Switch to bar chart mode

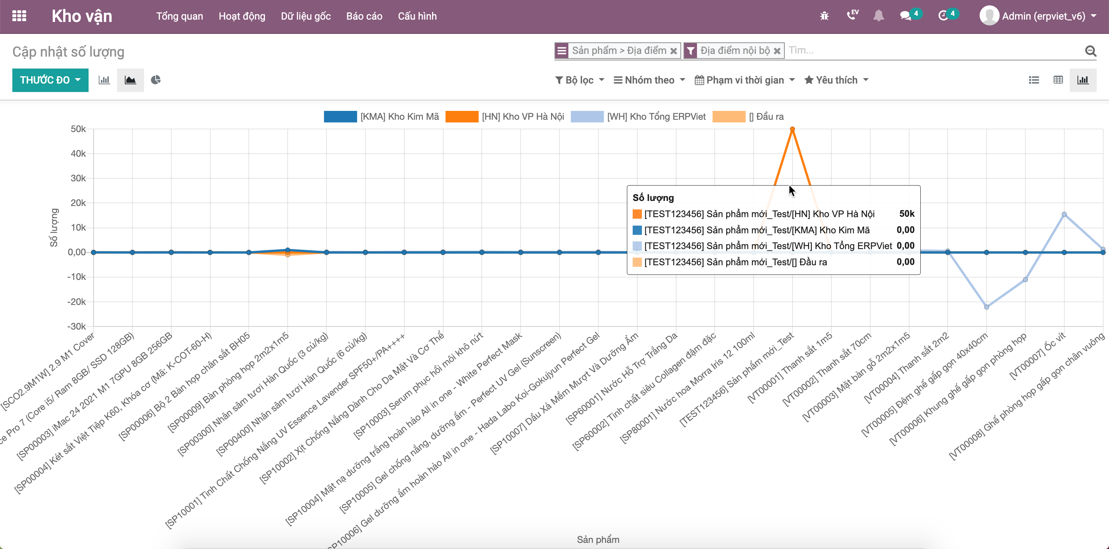[104, 80]
